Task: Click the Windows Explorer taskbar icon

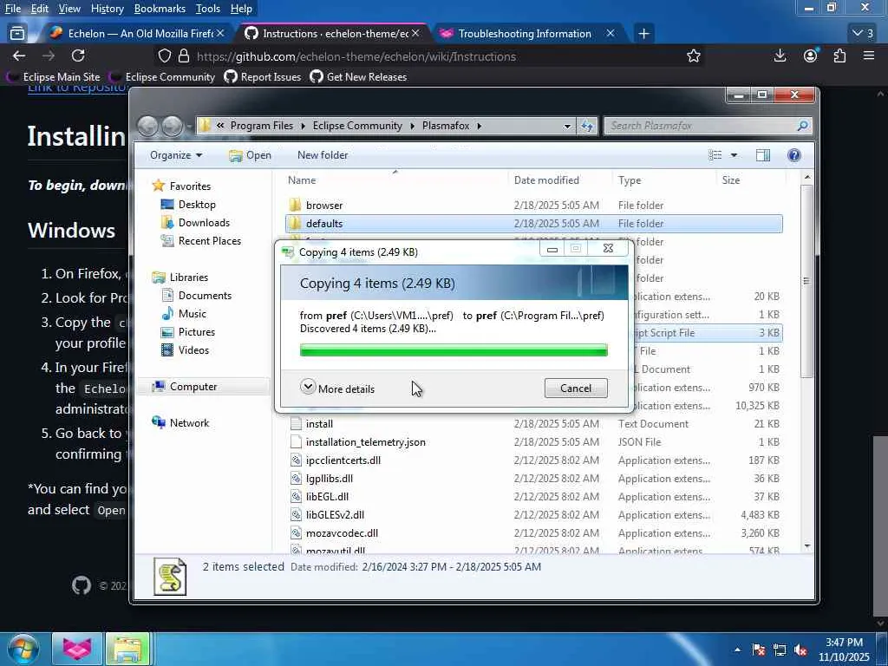Action: click(128, 649)
